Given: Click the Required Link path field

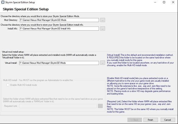Looking at the screenshot, I should (58, 106).
